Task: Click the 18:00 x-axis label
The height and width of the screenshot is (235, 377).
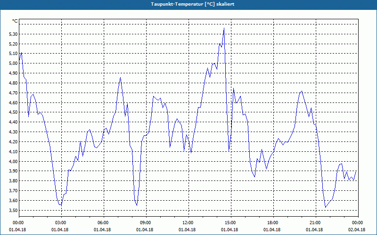Action: [x=274, y=223]
